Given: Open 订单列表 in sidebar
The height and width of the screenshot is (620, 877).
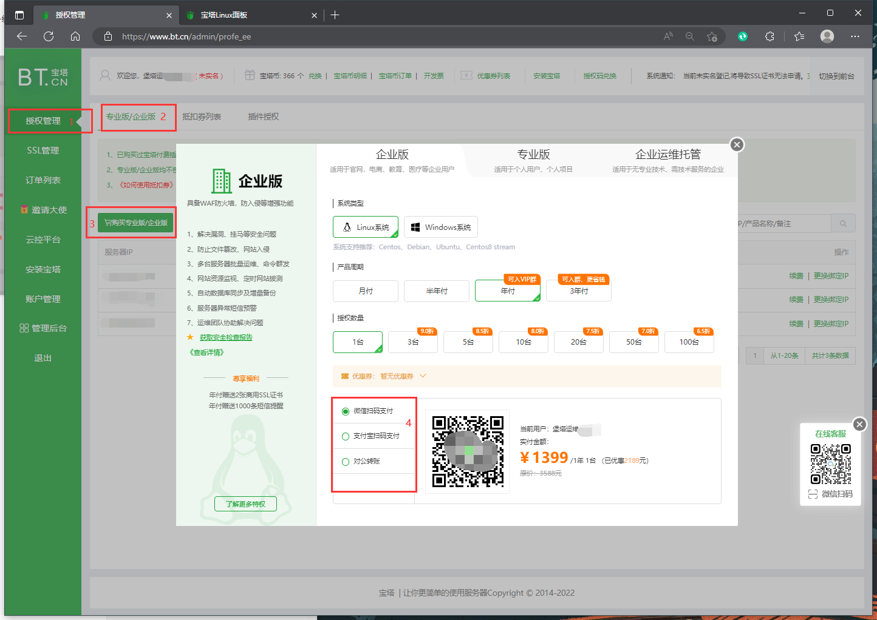Looking at the screenshot, I should point(43,180).
